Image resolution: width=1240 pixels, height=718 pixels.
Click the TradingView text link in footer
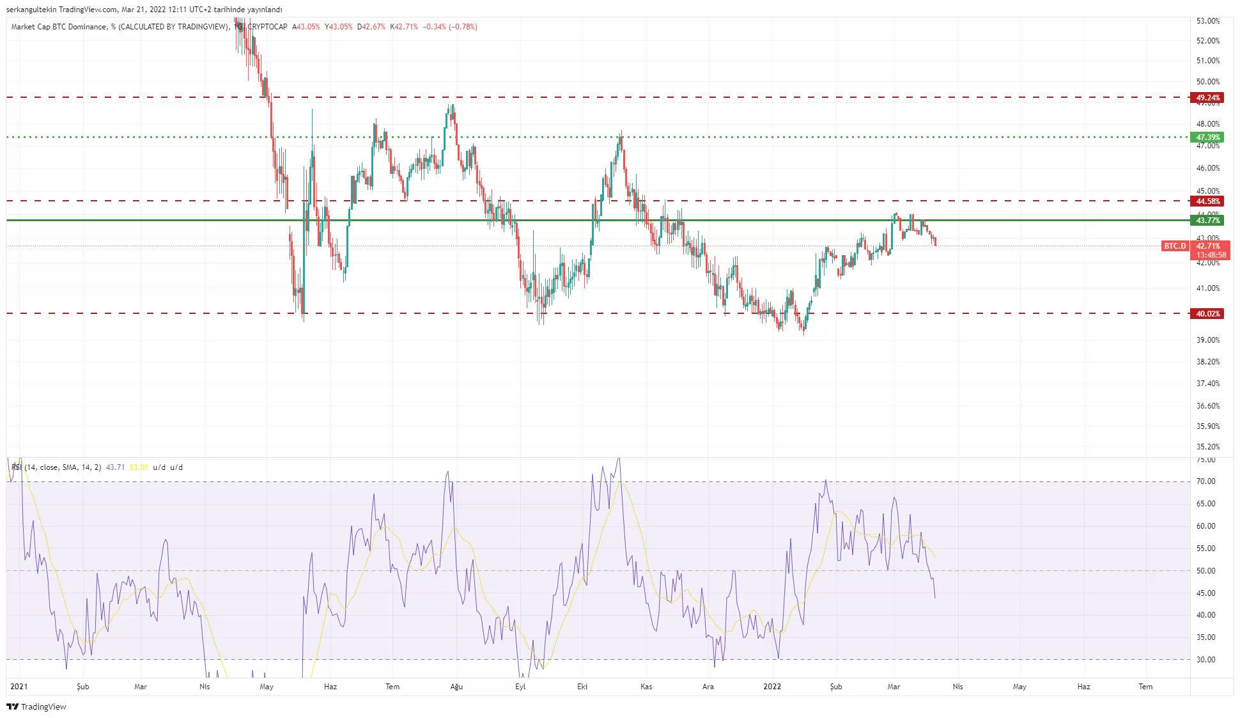click(x=43, y=706)
